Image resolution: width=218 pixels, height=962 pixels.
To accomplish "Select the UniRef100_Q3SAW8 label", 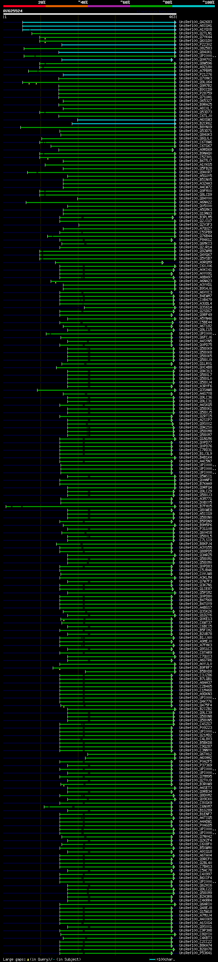I will [x=196, y=390].
